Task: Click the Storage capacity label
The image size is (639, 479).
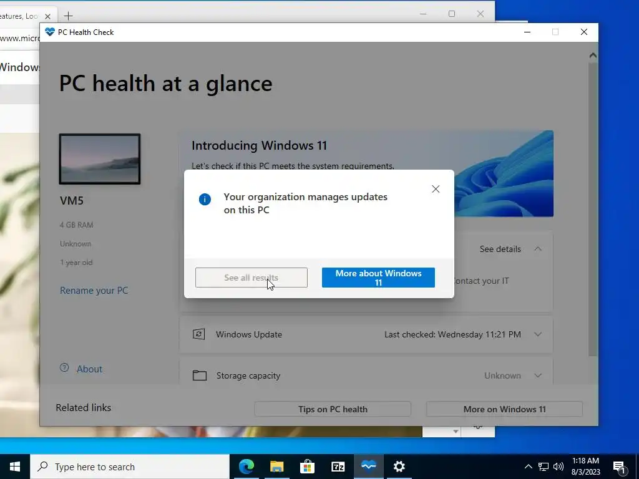Action: pyautogui.click(x=248, y=375)
